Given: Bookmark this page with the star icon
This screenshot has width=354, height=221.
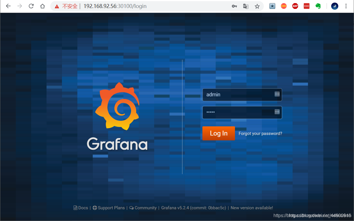Looking at the screenshot, I should click(257, 6).
